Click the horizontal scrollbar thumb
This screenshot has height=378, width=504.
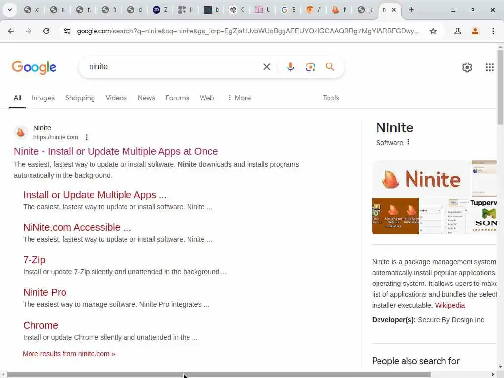[x=219, y=375]
